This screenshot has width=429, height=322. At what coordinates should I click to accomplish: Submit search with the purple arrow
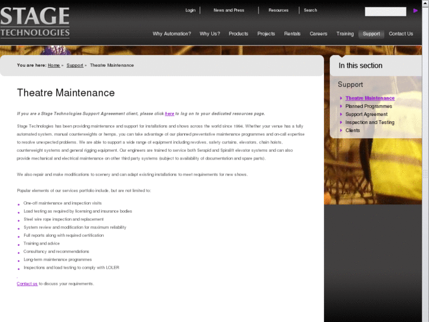click(415, 11)
